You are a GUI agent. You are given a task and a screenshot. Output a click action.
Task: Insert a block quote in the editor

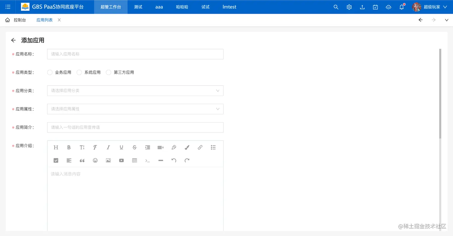[82, 160]
